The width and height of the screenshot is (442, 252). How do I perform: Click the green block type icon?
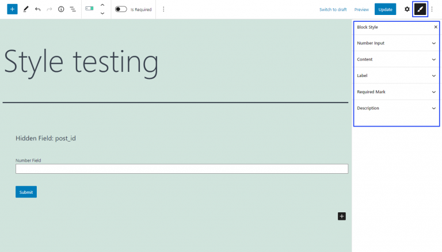tap(89, 9)
